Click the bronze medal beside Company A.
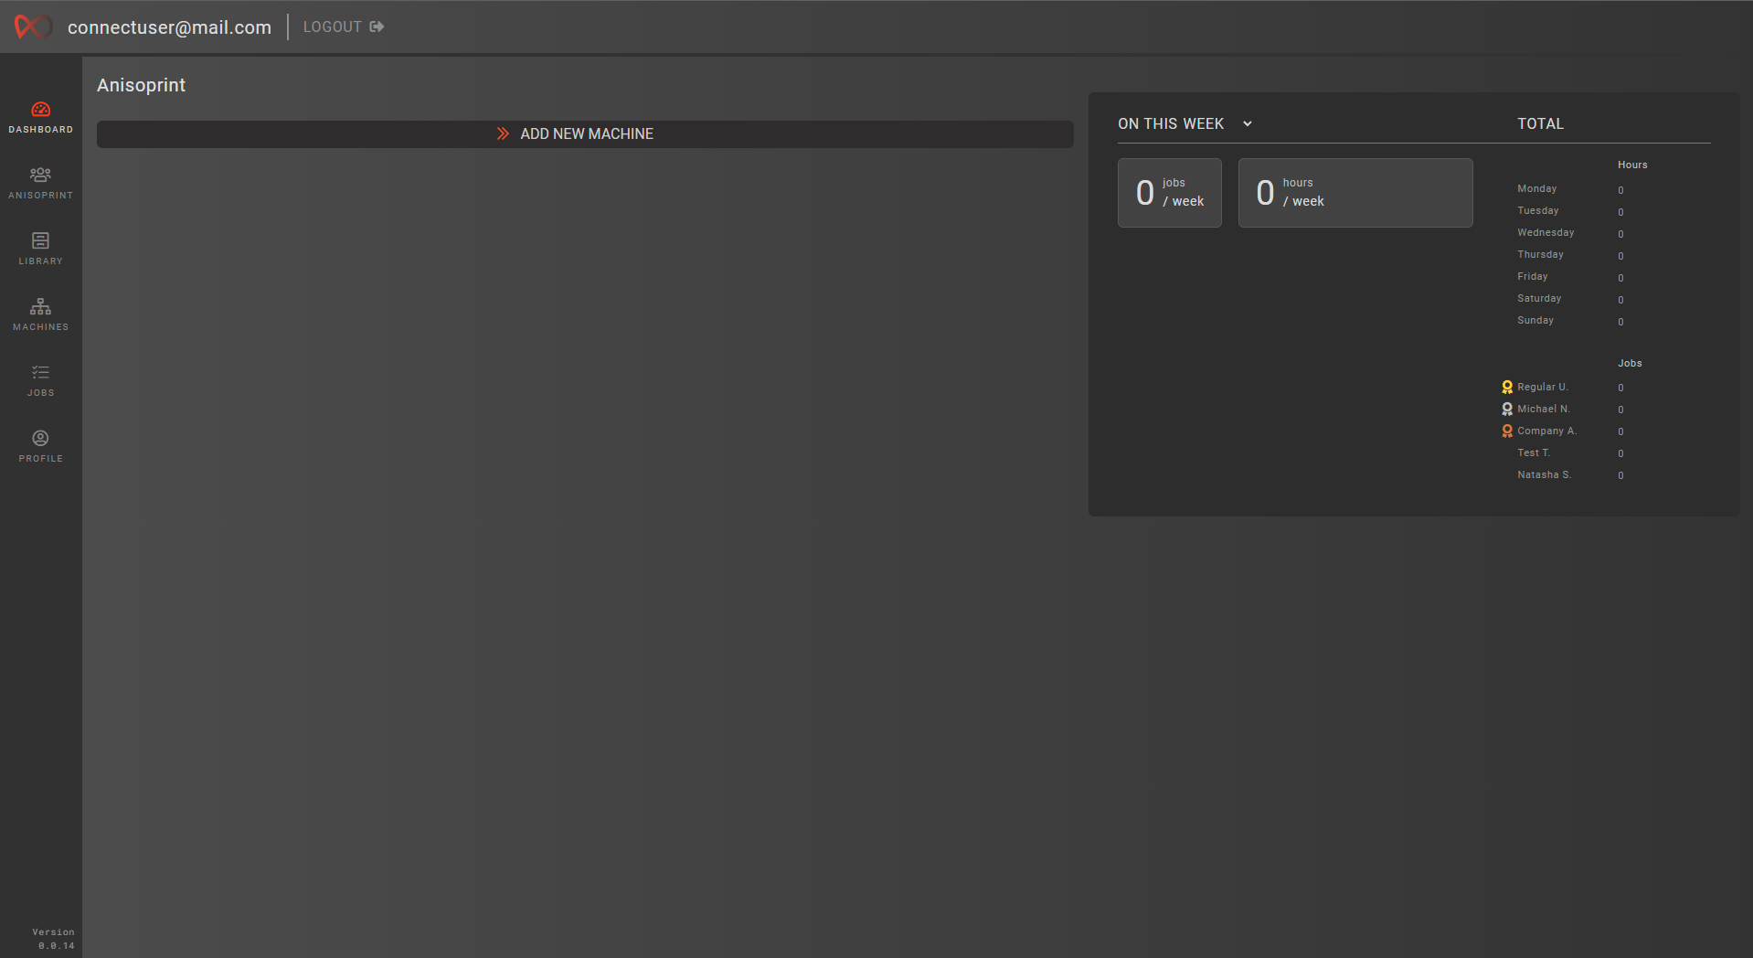 point(1507,431)
